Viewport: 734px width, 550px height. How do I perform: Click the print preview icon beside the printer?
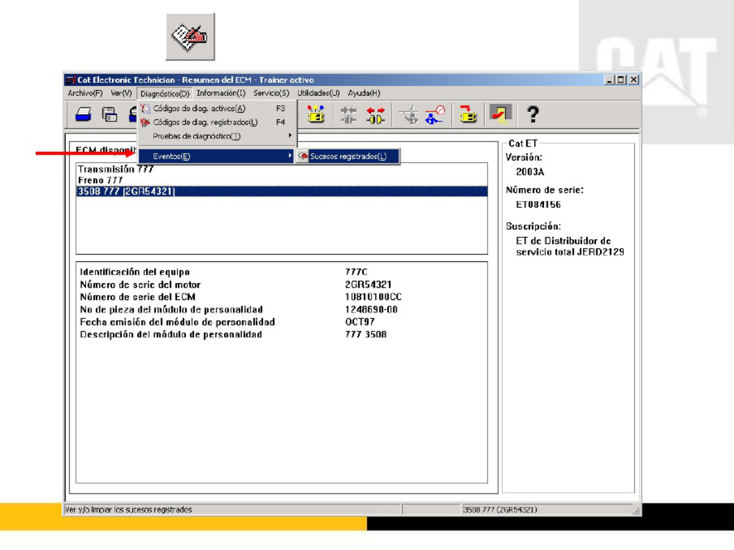110,115
